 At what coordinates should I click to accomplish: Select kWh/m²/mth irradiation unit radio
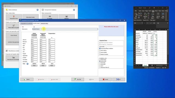100,61
